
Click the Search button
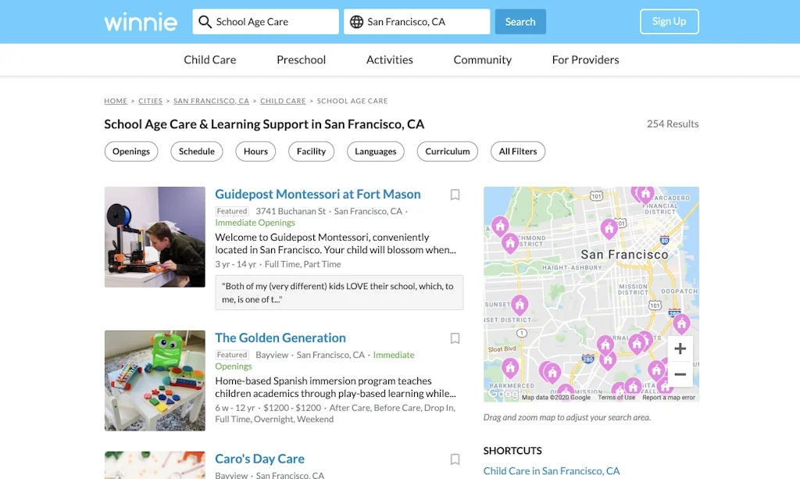(x=520, y=22)
